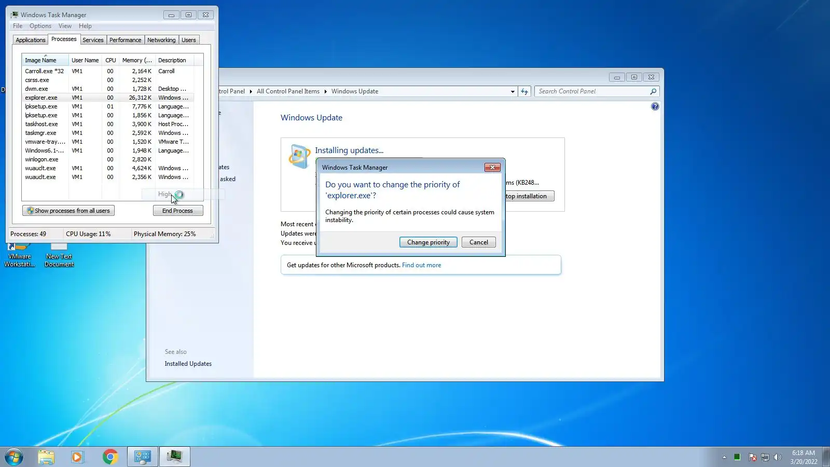Switch to the Services tab
The height and width of the screenshot is (467, 830).
click(x=93, y=40)
